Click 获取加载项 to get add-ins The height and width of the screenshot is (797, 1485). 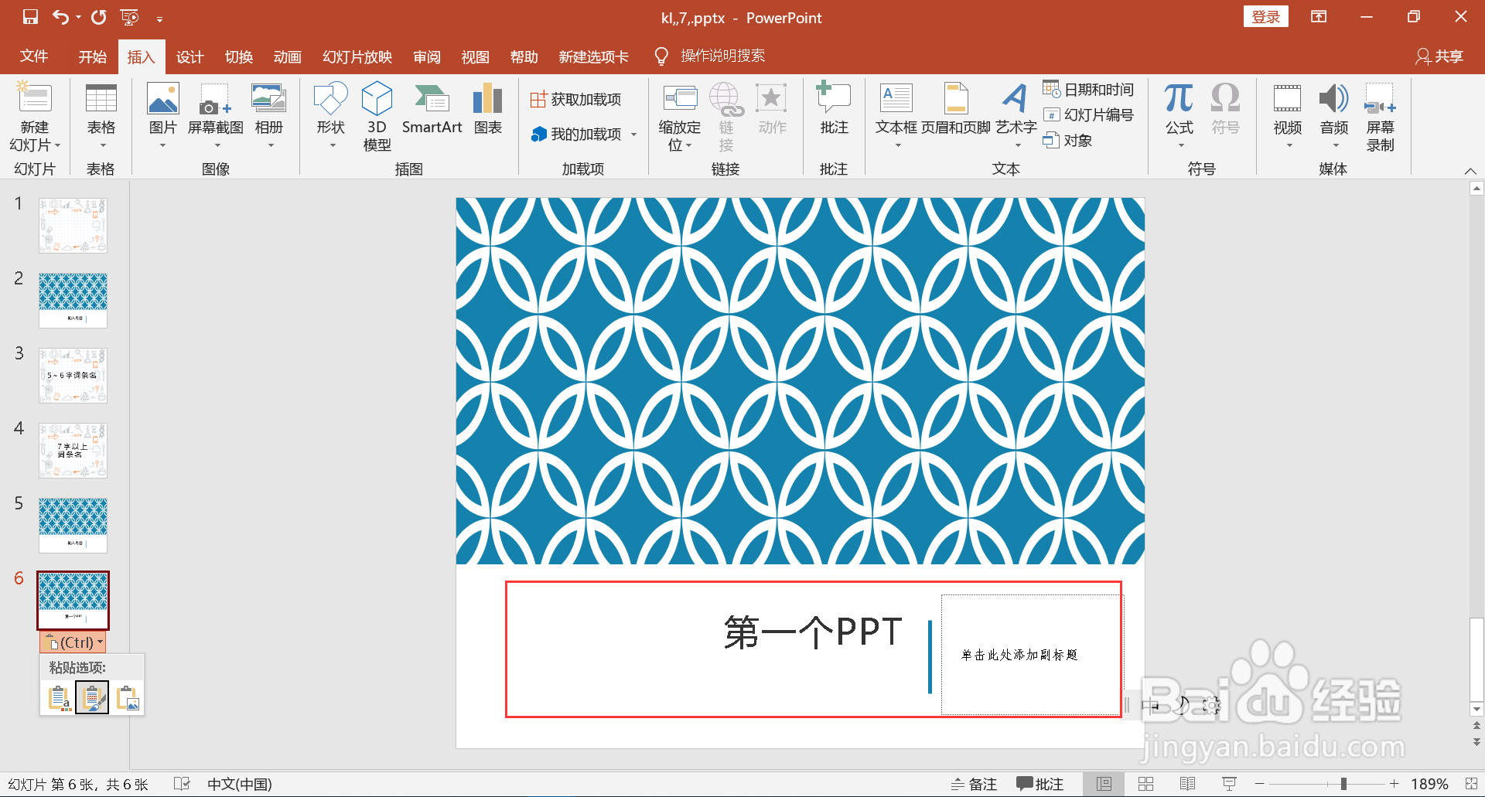click(576, 99)
